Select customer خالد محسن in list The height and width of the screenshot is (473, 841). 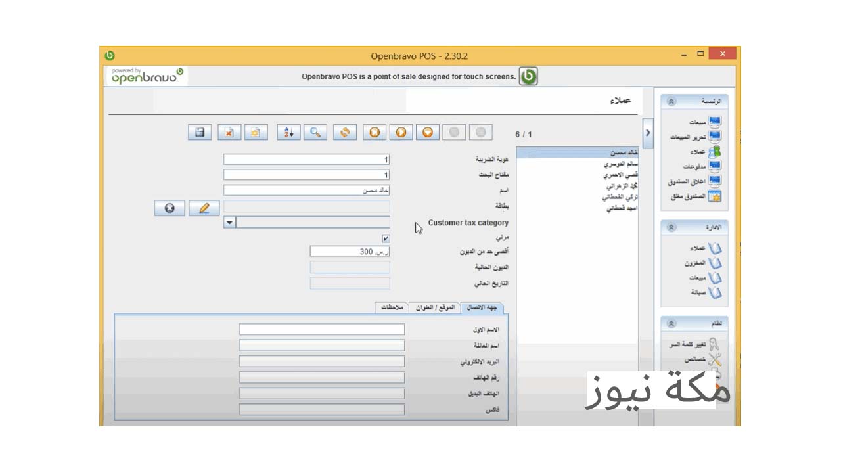tap(578, 152)
